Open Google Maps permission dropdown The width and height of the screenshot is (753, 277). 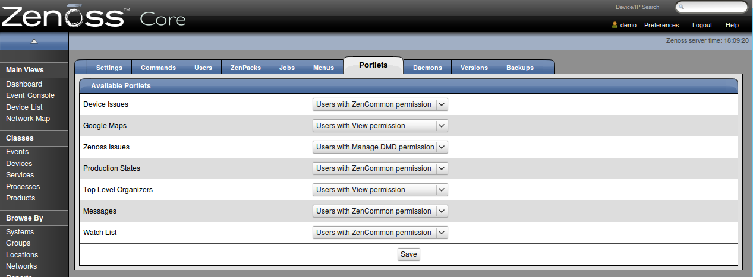pyautogui.click(x=380, y=126)
